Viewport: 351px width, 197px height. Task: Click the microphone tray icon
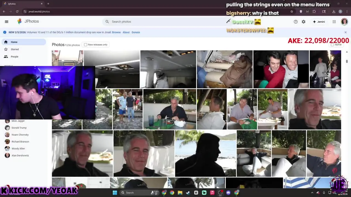[324, 193]
